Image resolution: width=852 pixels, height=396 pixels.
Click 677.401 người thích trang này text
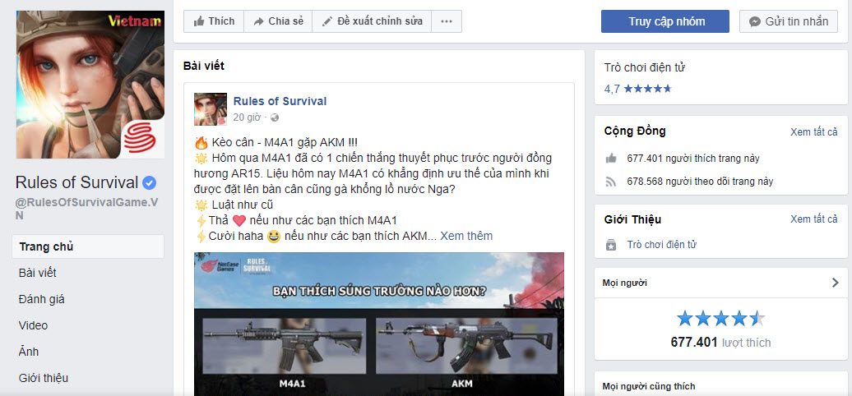coord(693,159)
